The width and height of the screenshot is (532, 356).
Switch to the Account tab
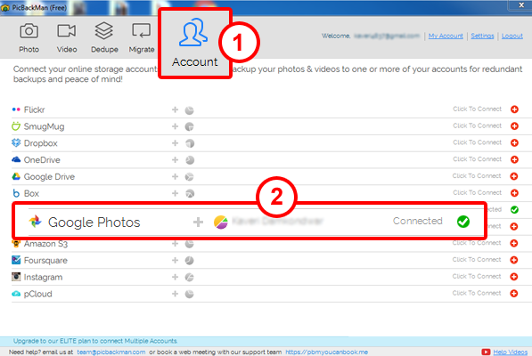tap(195, 43)
